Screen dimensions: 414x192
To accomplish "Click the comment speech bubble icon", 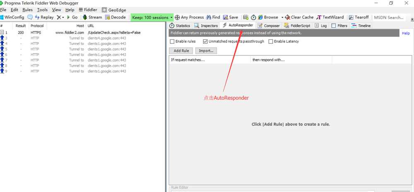I will pos(30,17).
